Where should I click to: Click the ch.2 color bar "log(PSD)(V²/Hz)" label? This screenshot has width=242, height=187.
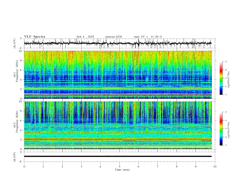[229, 130]
